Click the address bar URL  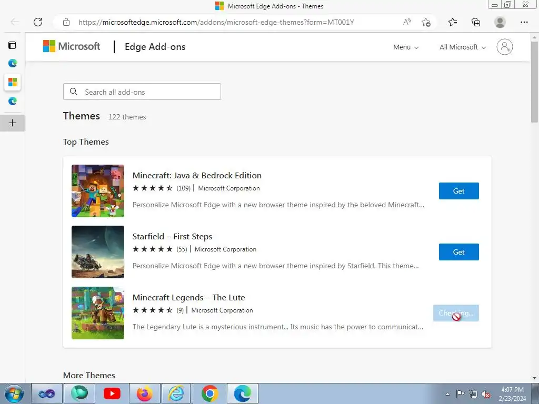coord(216,22)
